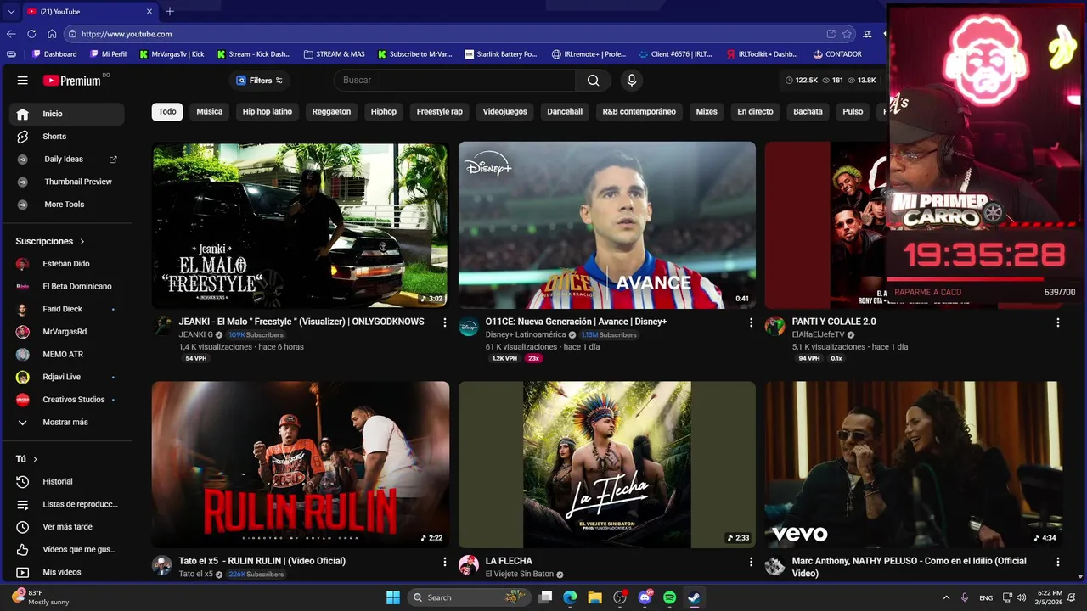1087x611 pixels.
Task: Select the Reggaeton filter chip
Action: [x=331, y=112]
